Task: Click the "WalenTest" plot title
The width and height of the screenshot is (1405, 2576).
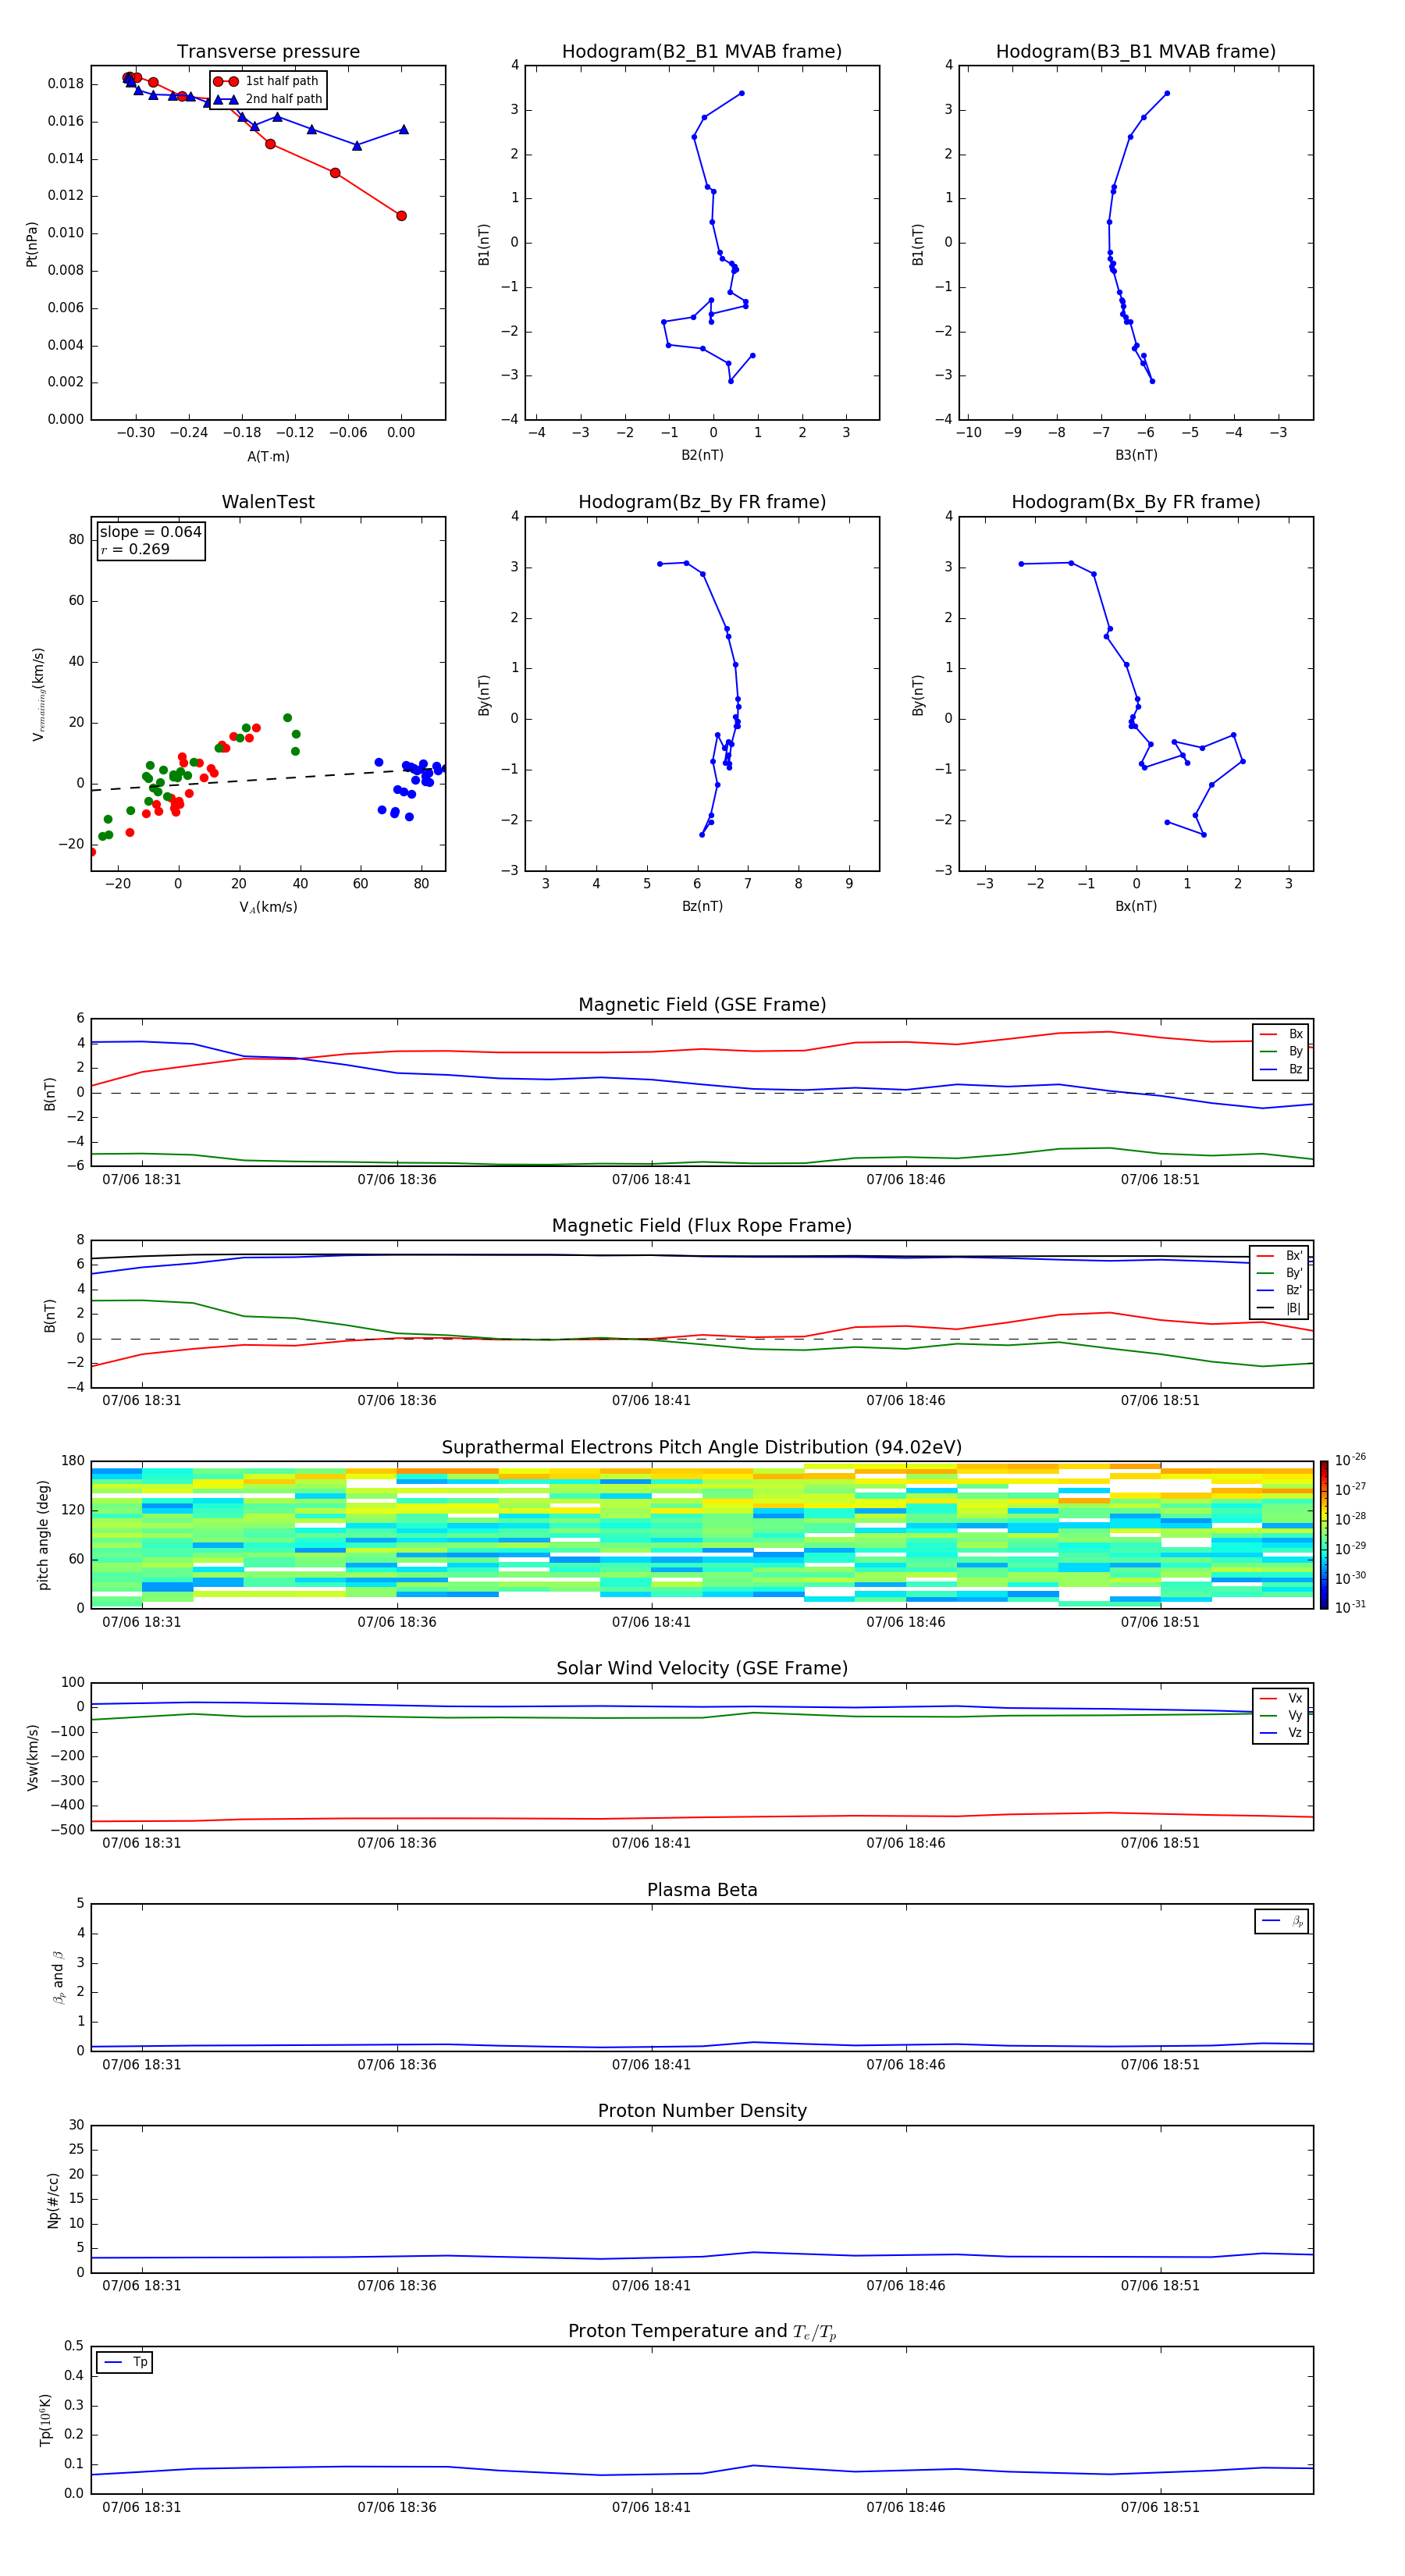Action: tap(268, 502)
